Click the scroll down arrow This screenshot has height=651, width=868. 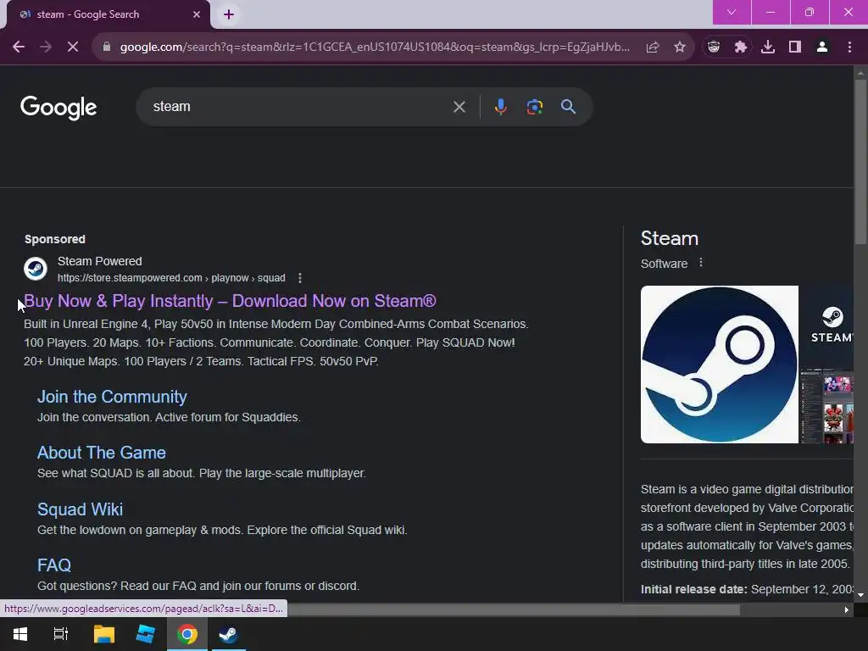(860, 596)
